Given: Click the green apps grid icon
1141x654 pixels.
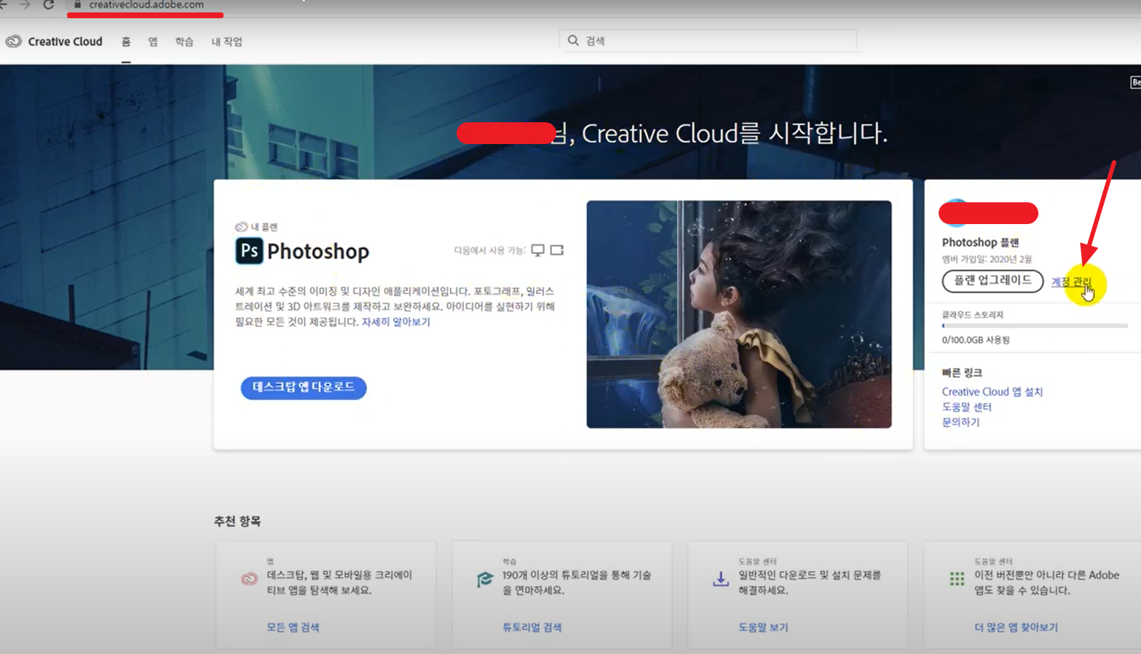Looking at the screenshot, I should tap(957, 579).
